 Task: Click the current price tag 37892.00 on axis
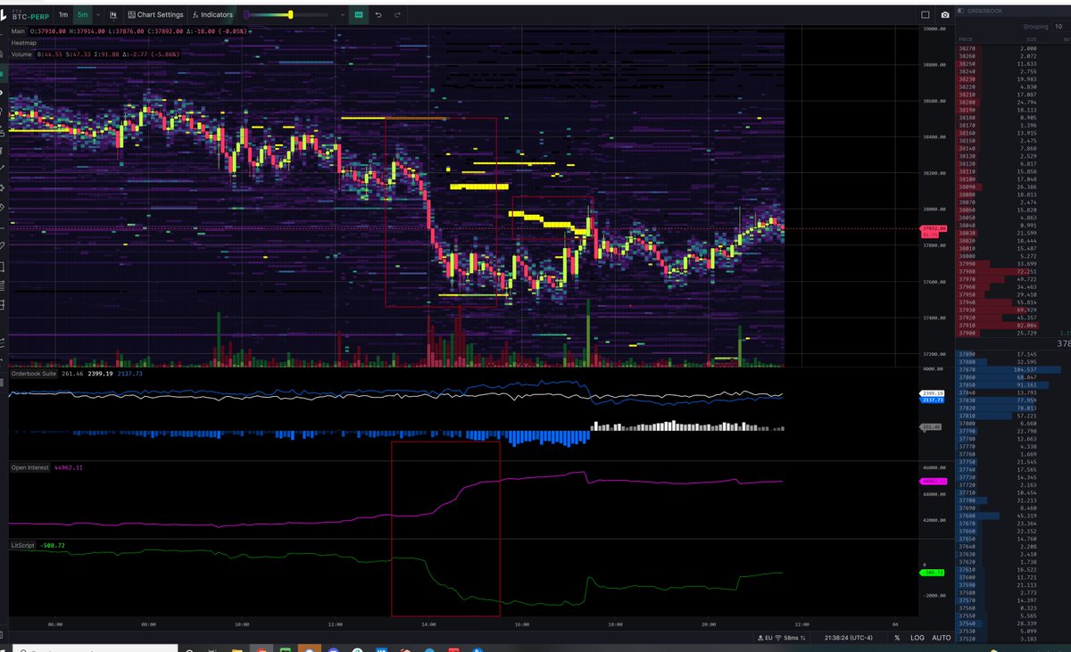(x=934, y=229)
